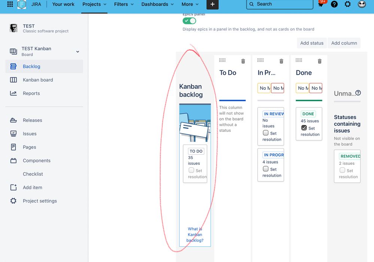Click the Releases ship icon
The height and width of the screenshot is (262, 374).
click(x=13, y=120)
